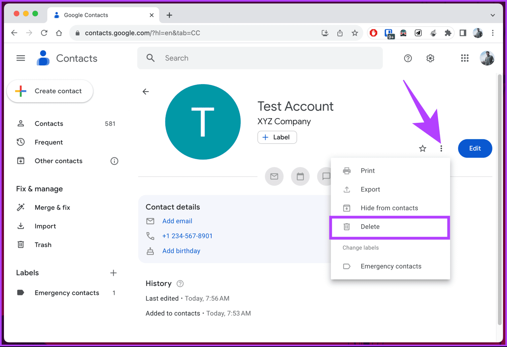Add a new label with plus icon

(x=113, y=273)
